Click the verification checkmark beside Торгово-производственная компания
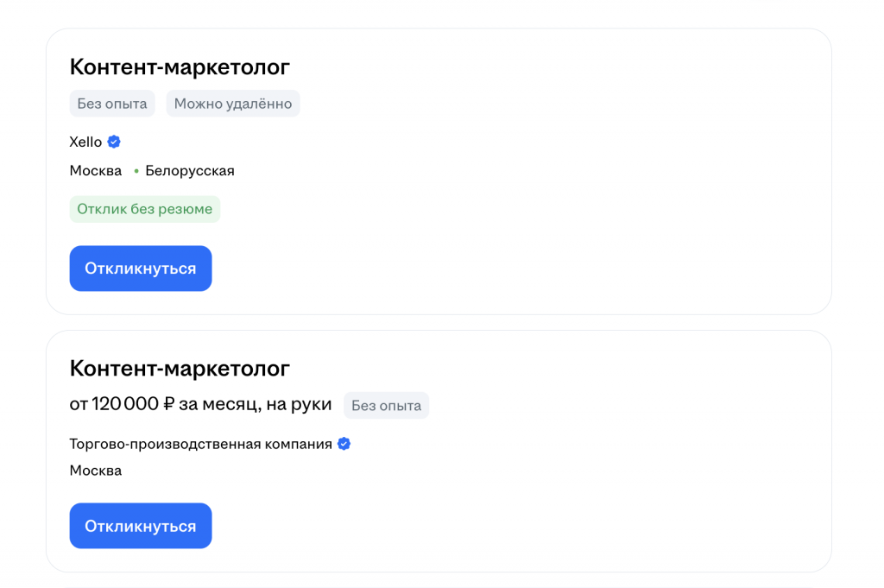The image size is (884, 588). [x=344, y=443]
